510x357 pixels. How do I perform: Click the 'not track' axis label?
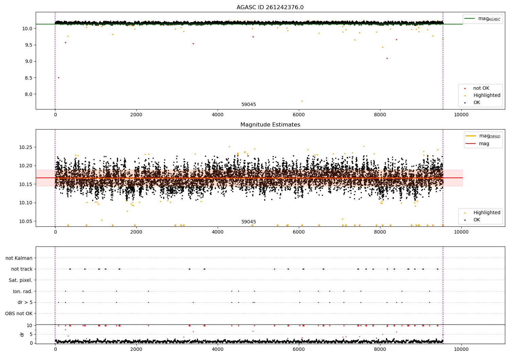(22, 269)
